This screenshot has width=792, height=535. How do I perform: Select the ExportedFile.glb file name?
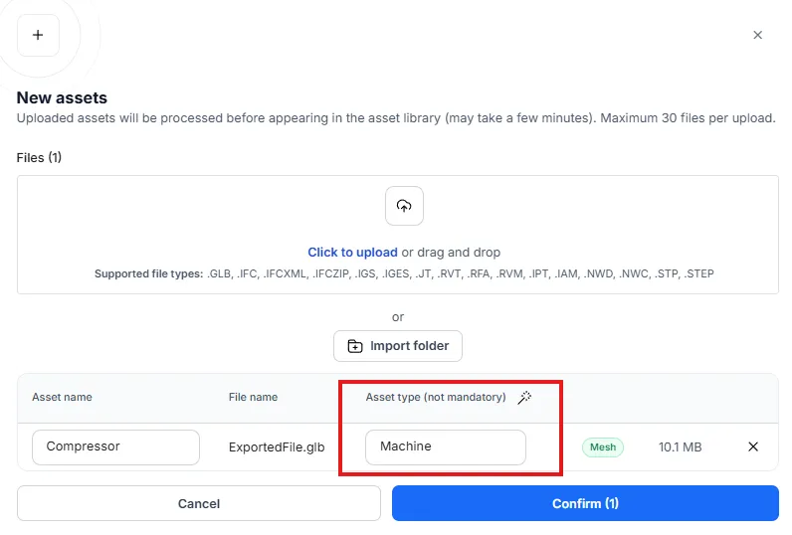click(277, 447)
